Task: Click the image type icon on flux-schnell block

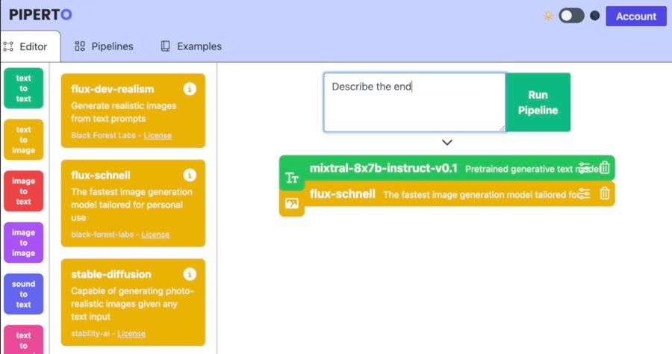Action: tap(292, 203)
